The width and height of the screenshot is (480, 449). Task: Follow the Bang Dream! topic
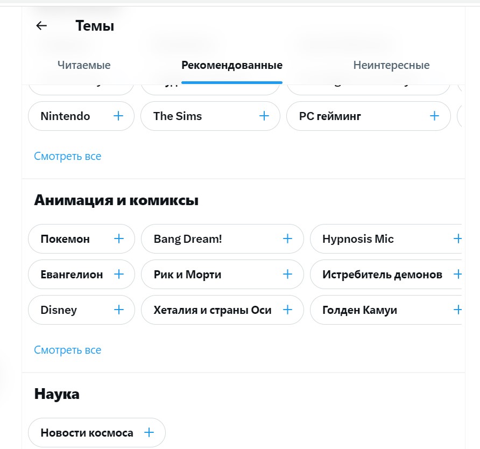287,238
